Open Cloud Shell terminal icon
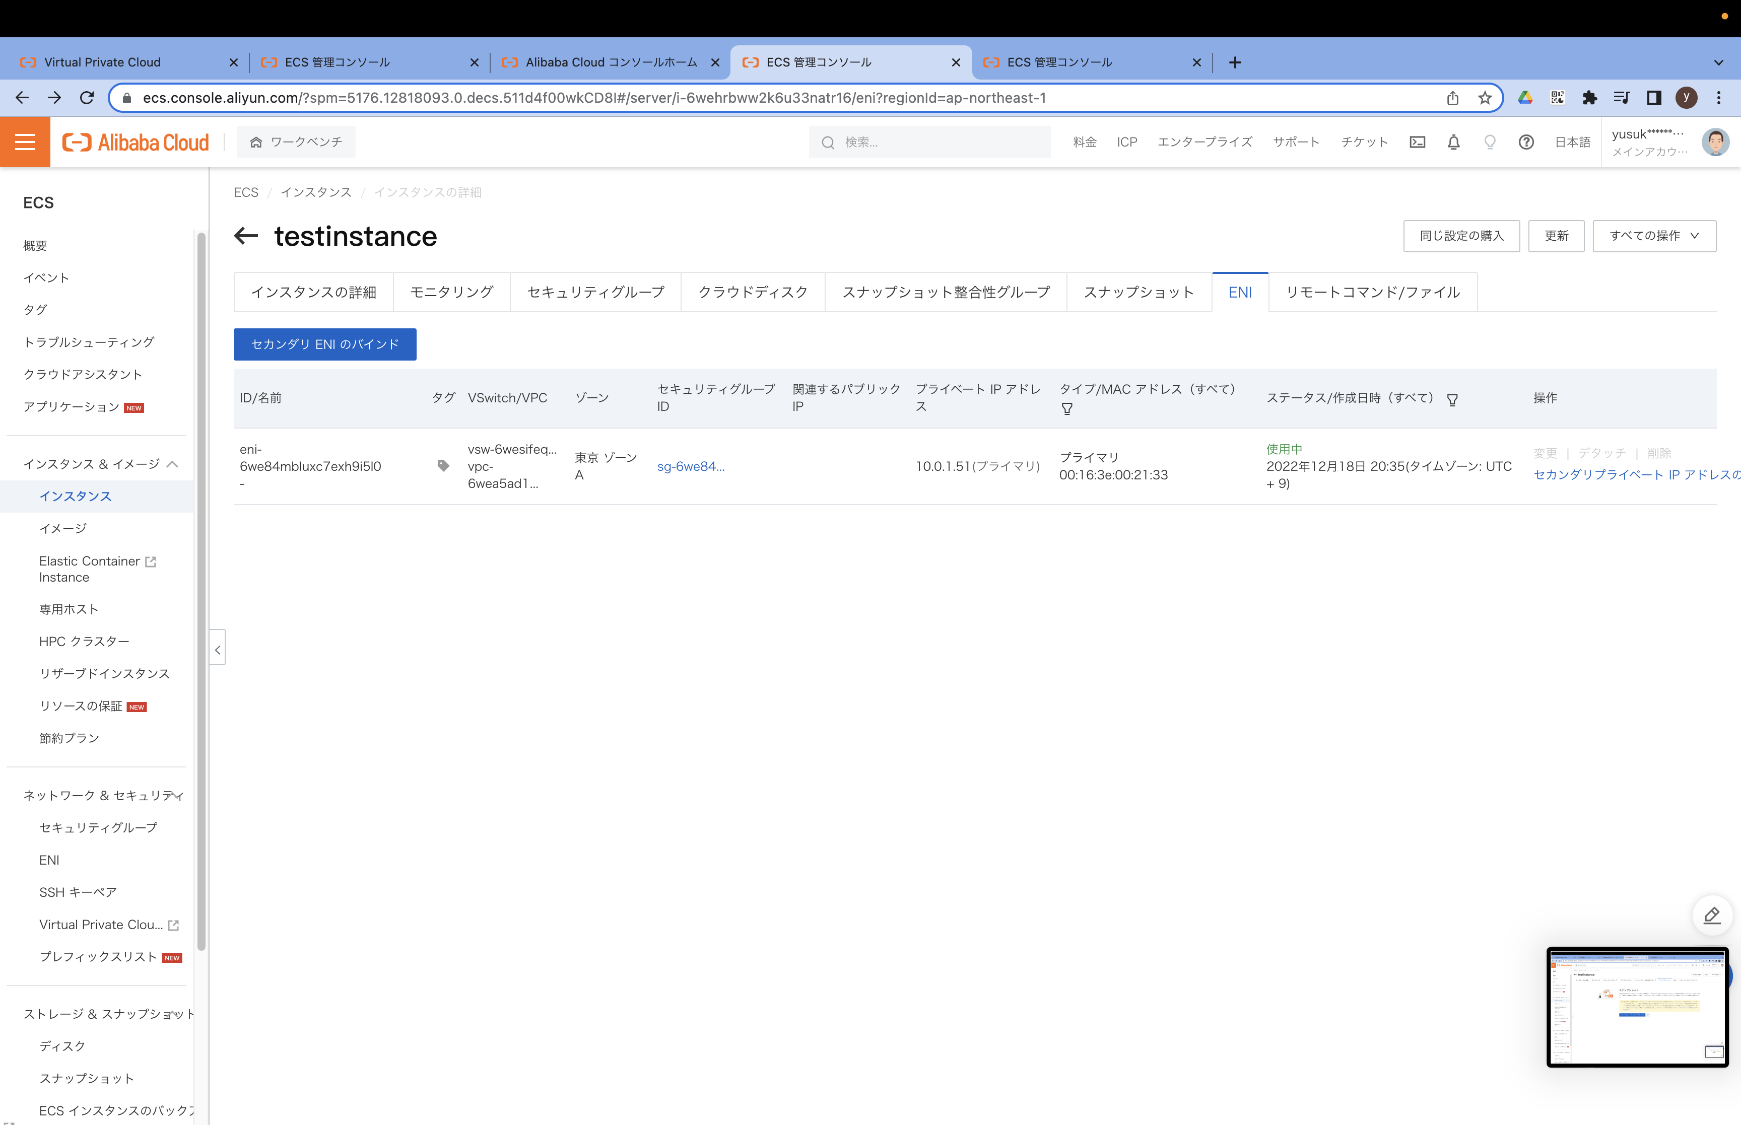The width and height of the screenshot is (1741, 1125). (1417, 143)
